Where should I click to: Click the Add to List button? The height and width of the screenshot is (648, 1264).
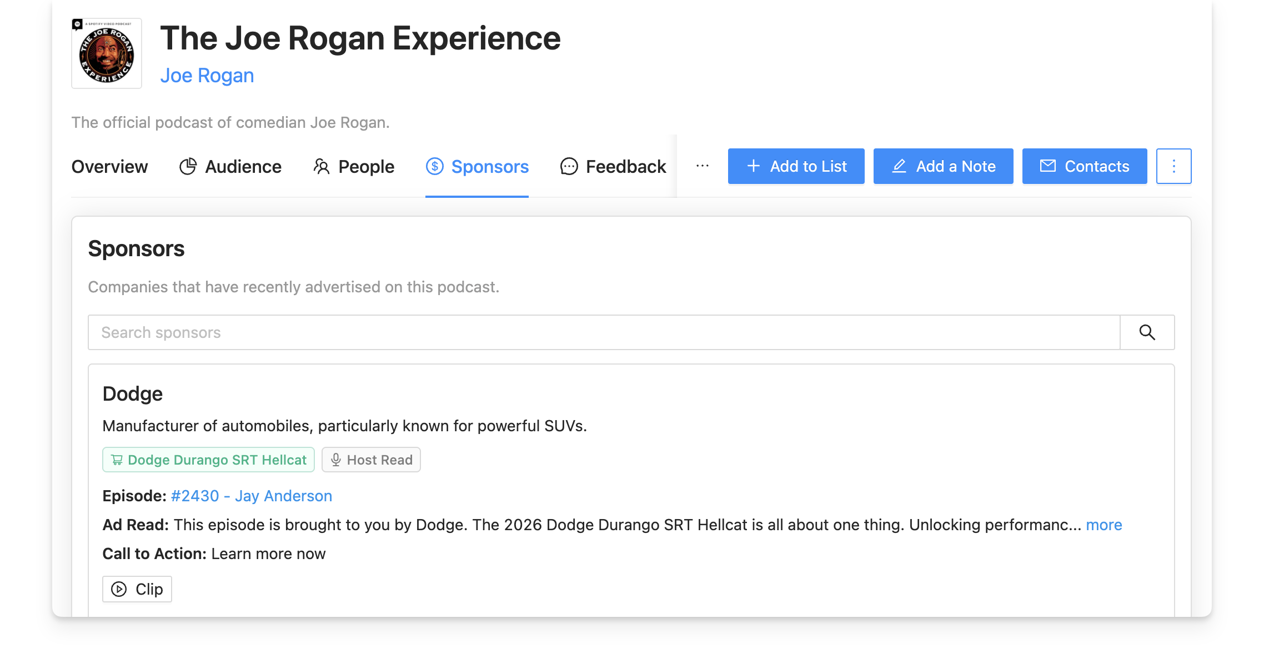[796, 166]
